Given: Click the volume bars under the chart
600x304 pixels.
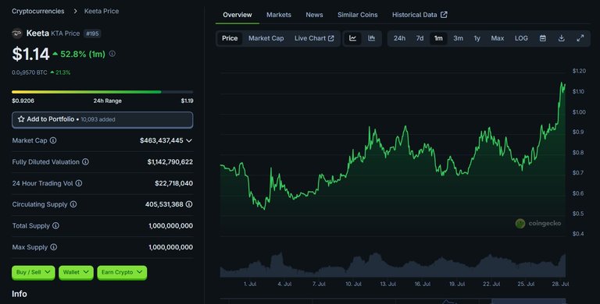Looking at the screenshot, I should [x=393, y=265].
